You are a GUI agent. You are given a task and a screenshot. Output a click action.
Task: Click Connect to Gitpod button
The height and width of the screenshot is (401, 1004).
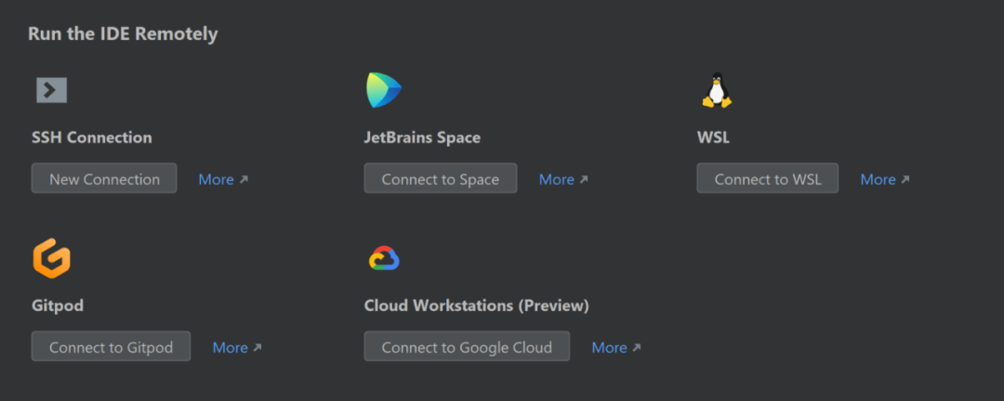111,346
